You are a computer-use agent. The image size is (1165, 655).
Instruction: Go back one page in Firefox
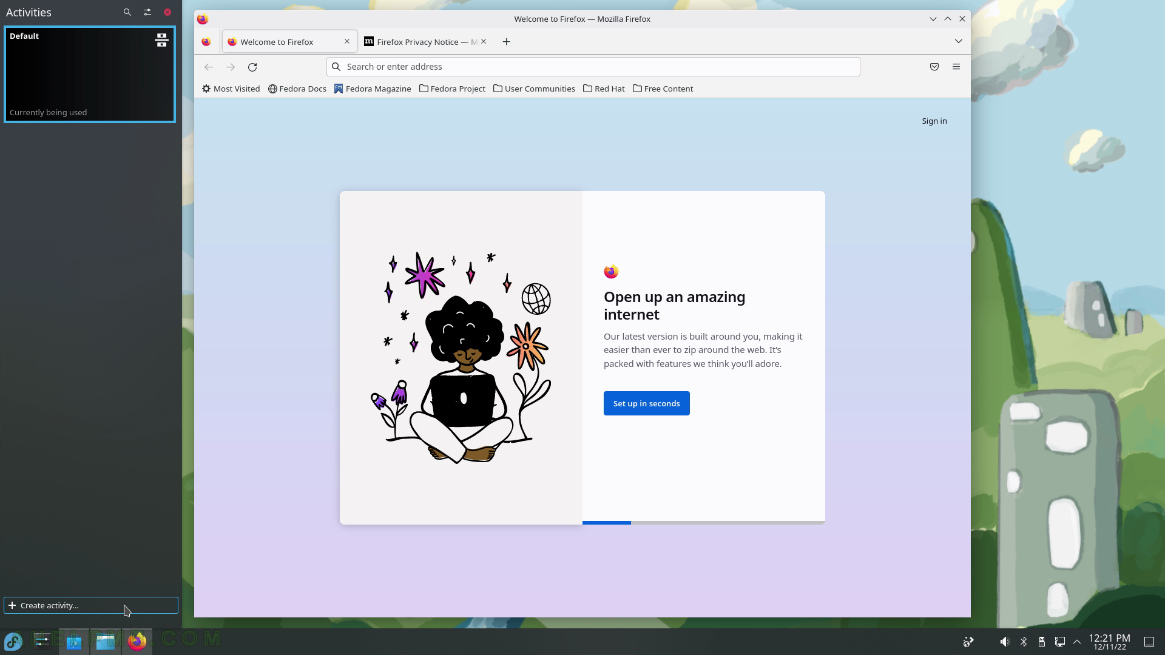209,67
